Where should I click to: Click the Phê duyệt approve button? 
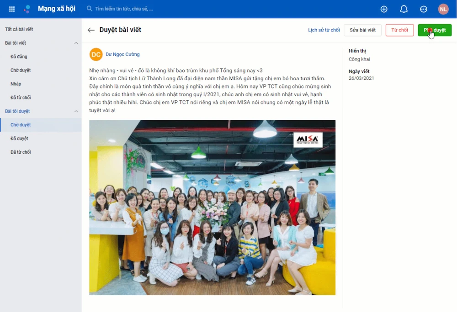[x=435, y=30]
